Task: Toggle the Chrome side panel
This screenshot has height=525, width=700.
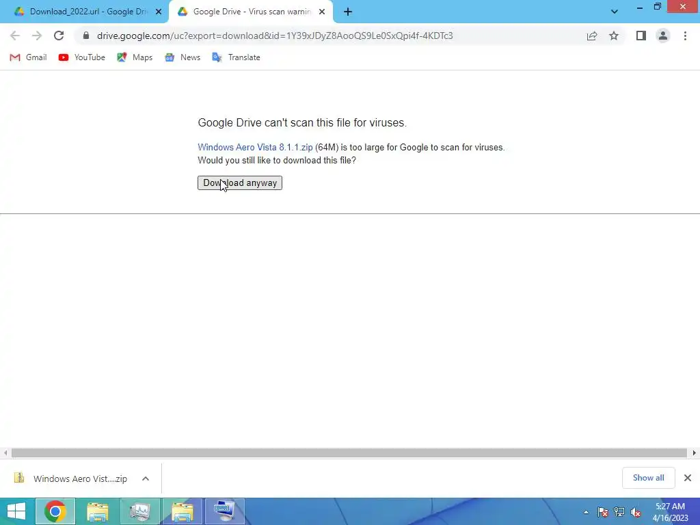Action: [641, 36]
